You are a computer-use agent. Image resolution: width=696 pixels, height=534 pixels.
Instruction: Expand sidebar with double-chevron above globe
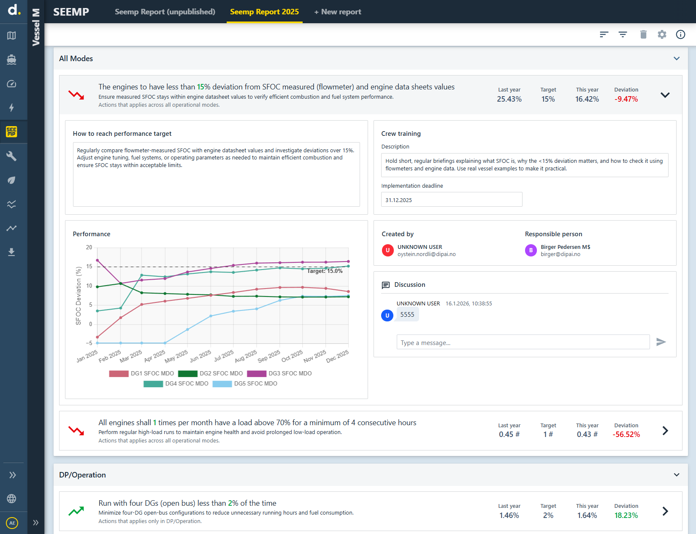click(13, 475)
